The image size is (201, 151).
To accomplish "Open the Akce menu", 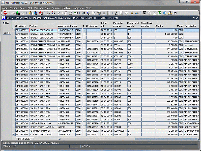I will coord(5,8).
